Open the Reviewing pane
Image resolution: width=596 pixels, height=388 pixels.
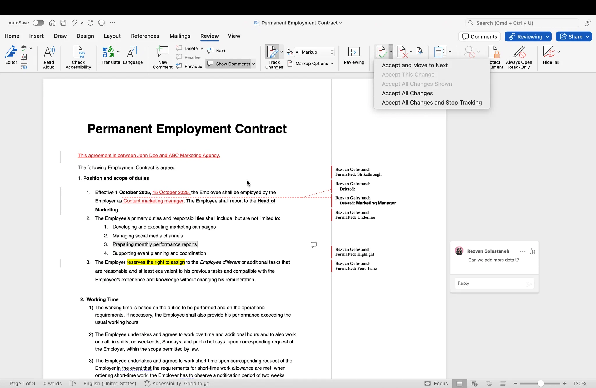(354, 55)
